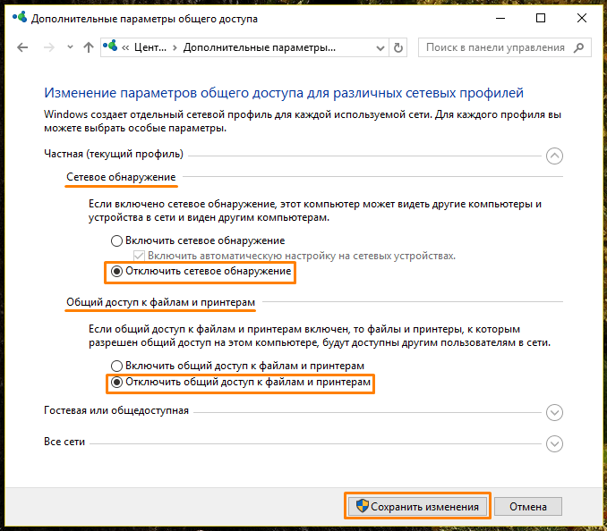Click the "Цент..." breadcrumb

[x=150, y=47]
